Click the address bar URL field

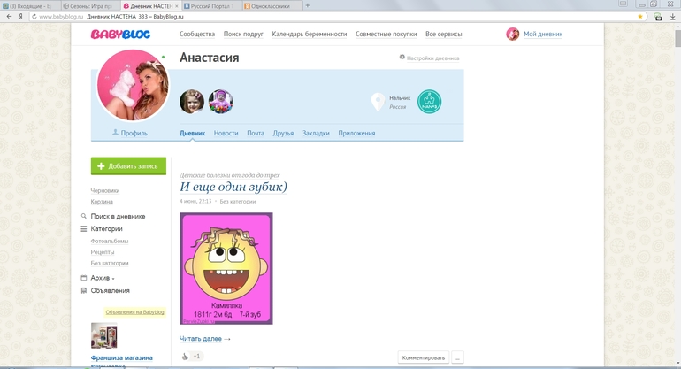tap(337, 17)
